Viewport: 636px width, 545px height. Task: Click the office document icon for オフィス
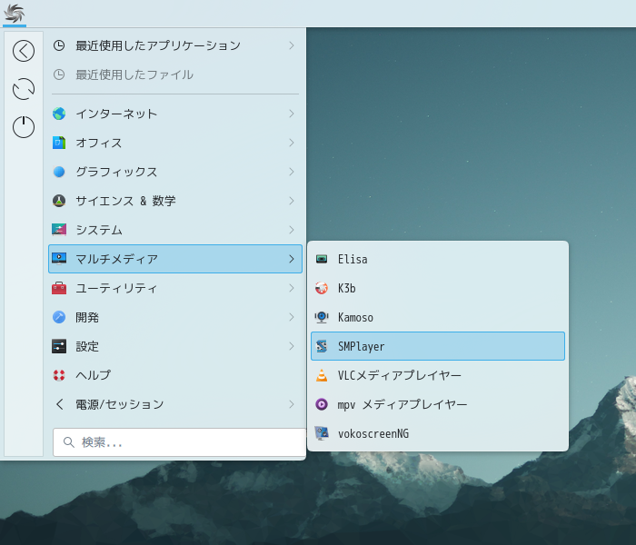pyautogui.click(x=59, y=143)
